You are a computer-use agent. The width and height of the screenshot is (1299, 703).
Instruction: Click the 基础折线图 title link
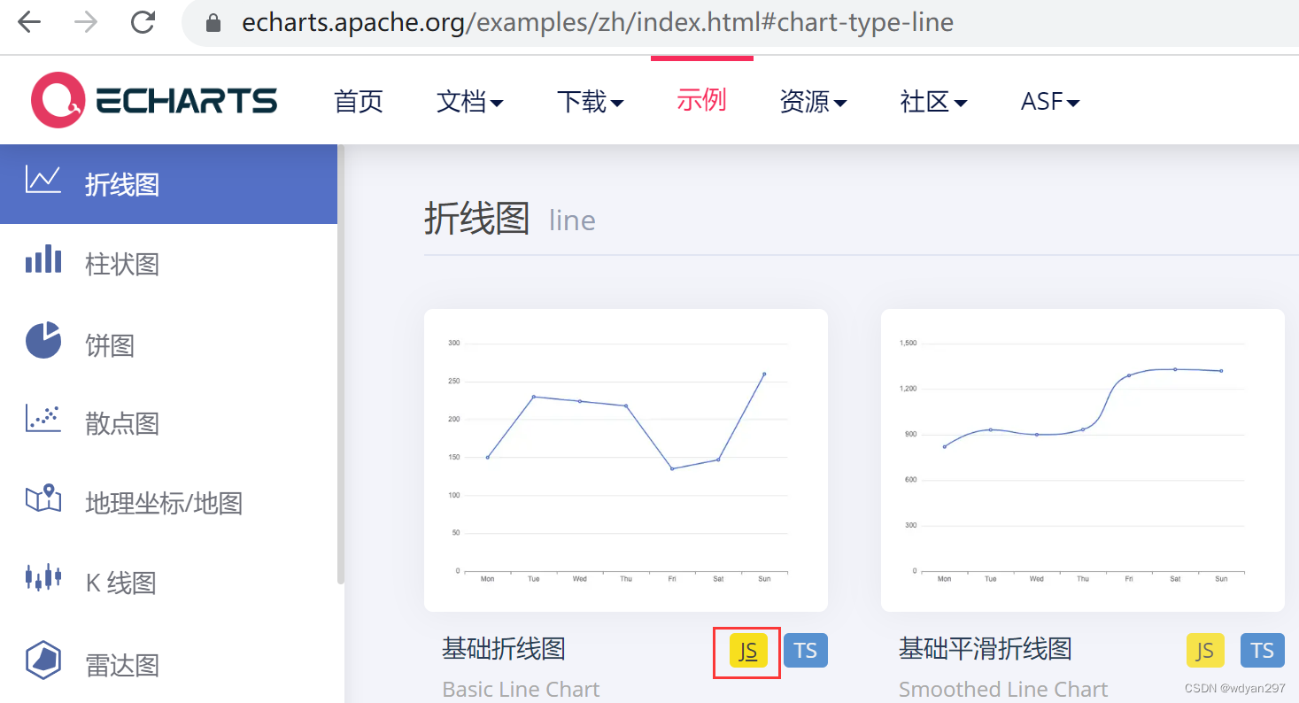pos(504,649)
